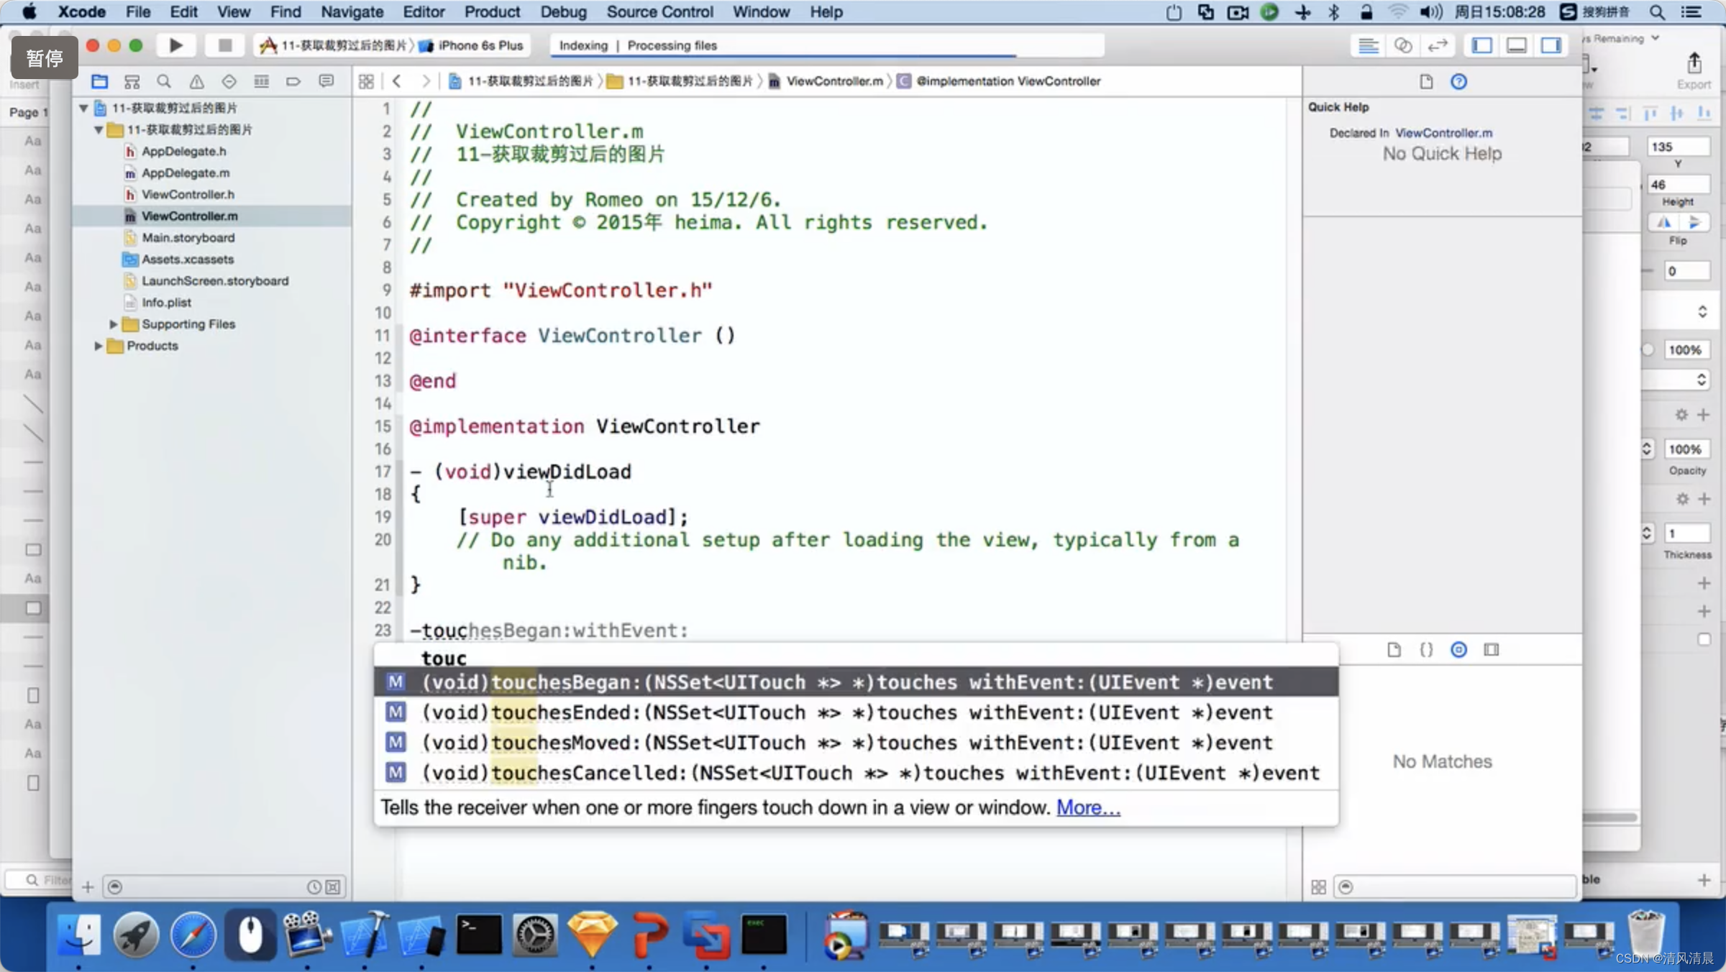Select AppDelegate.m in navigator
Screen dimensions: 1726x972
point(186,173)
